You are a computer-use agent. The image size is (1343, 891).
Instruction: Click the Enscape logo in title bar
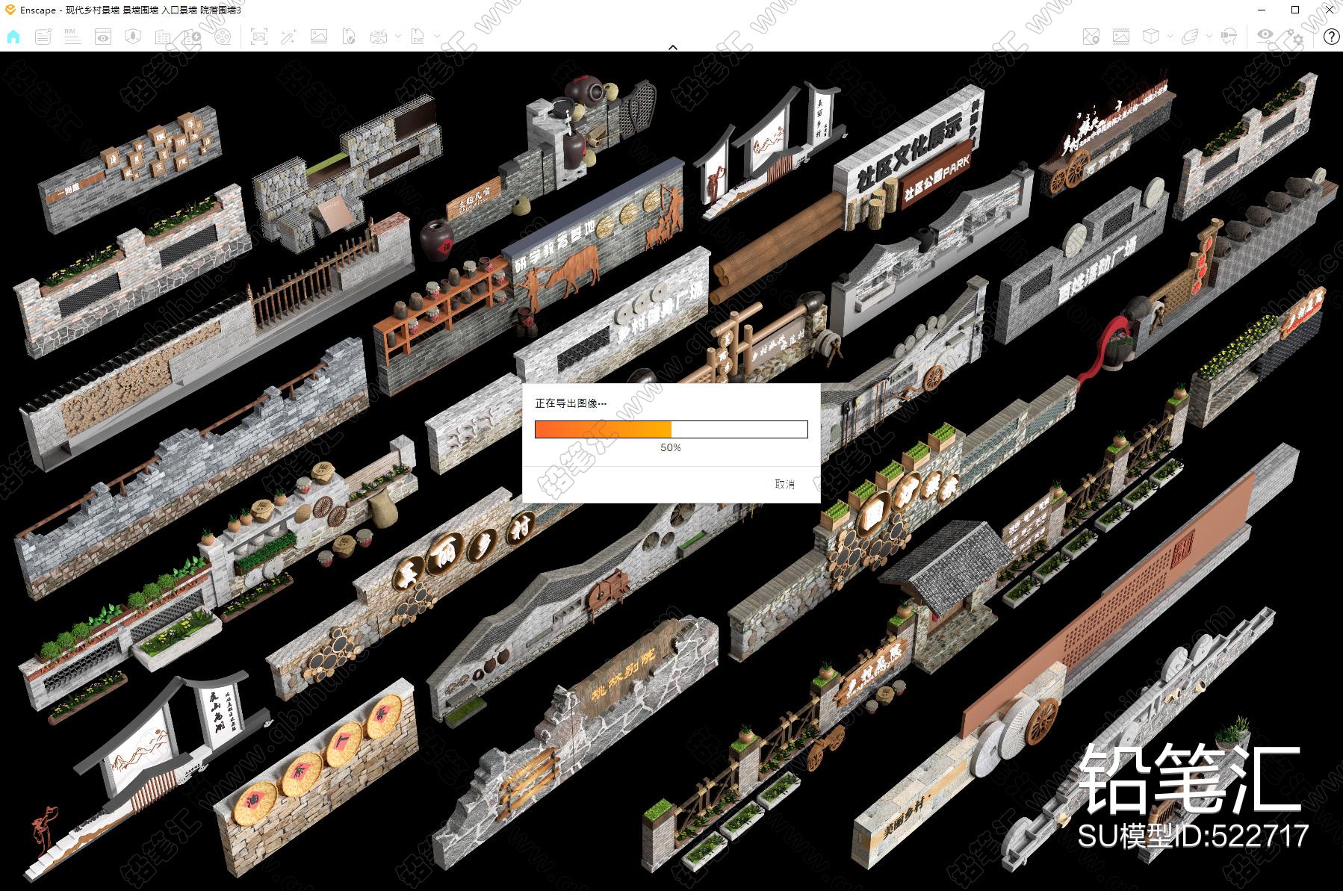[9, 10]
